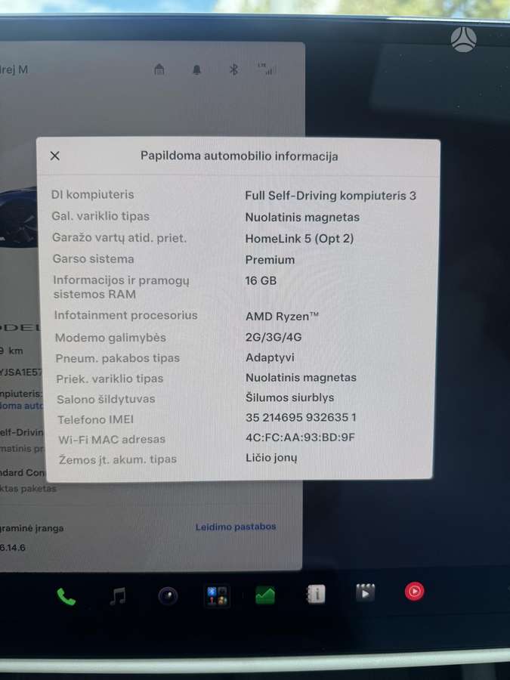Launch the camera app icon

click(x=168, y=596)
